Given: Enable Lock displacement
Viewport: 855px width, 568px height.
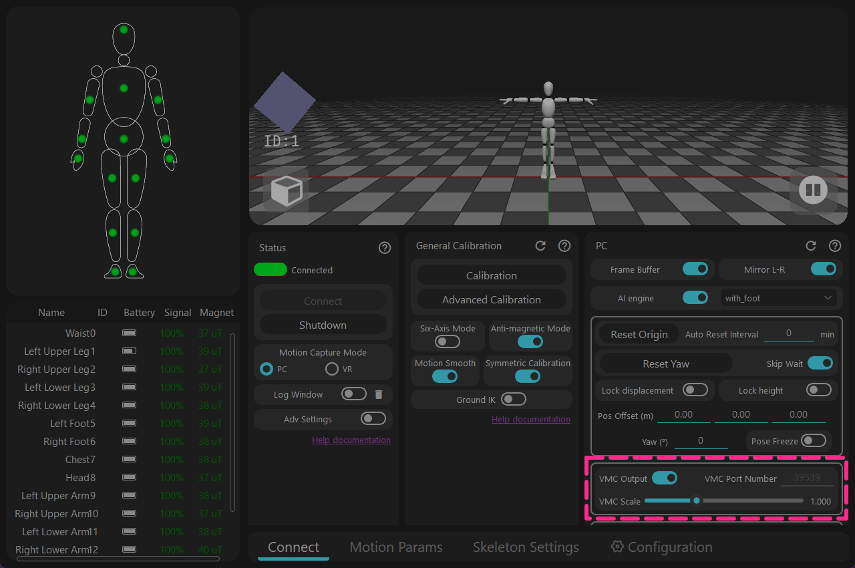Looking at the screenshot, I should coord(696,390).
